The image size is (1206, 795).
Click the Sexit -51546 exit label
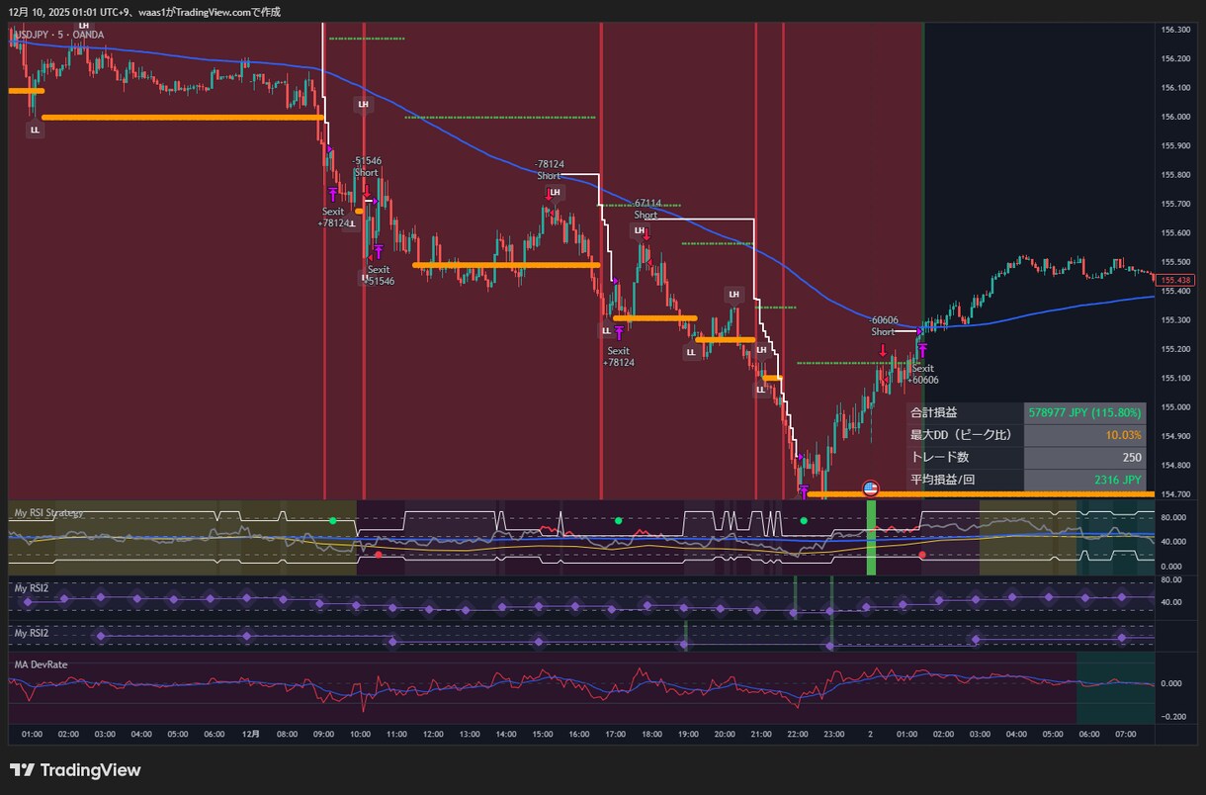[379, 276]
